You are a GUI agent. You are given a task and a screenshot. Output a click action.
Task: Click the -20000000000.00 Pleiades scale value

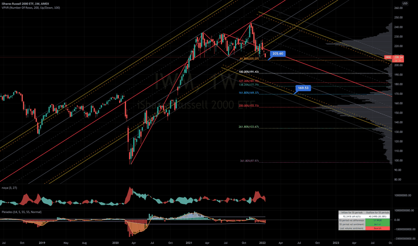tap(405, 238)
